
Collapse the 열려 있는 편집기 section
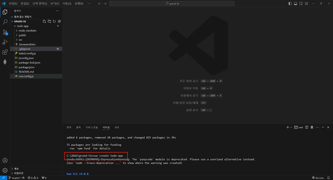(36, 17)
